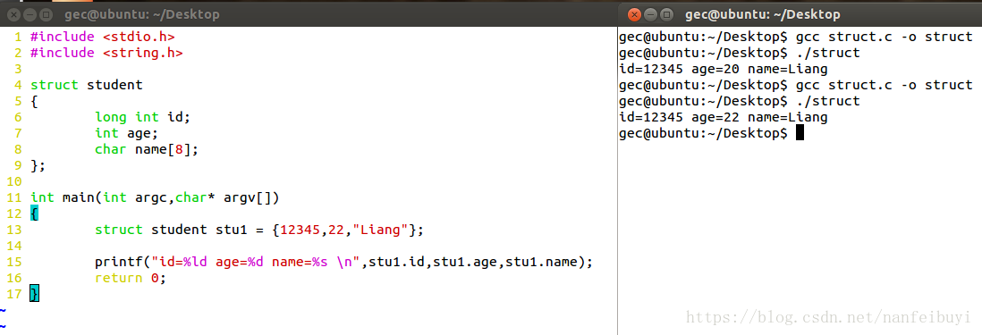
Task: Click the right terminal title bar text
Action: point(762,13)
